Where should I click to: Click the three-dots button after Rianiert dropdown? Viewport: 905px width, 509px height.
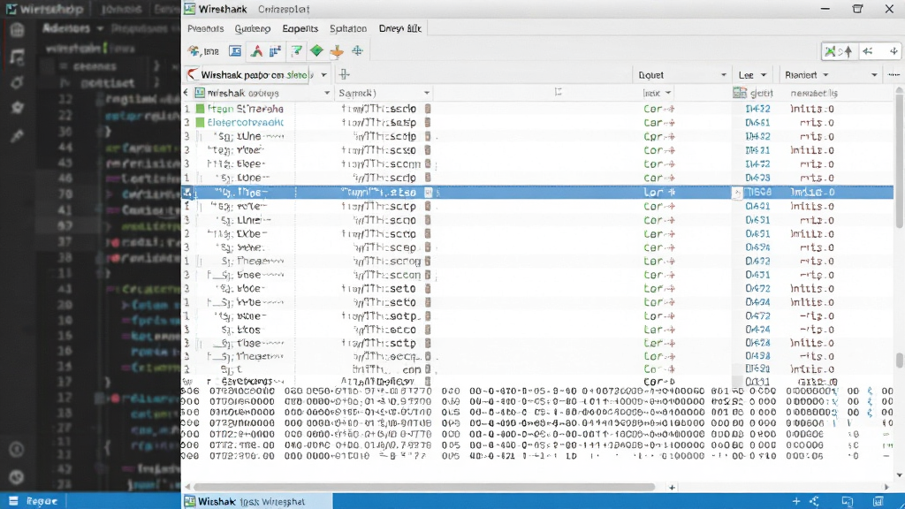coord(894,75)
